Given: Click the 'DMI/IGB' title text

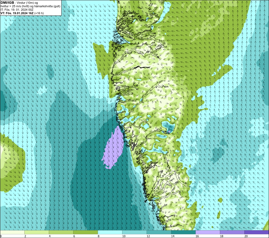Looking at the screenshot, I should 7,3.
